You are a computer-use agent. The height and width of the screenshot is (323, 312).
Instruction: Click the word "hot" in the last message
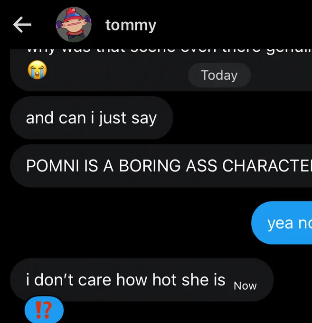point(164,280)
